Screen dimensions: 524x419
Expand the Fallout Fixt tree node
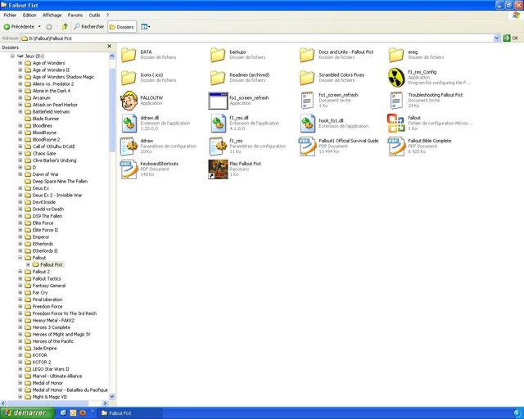coord(28,264)
